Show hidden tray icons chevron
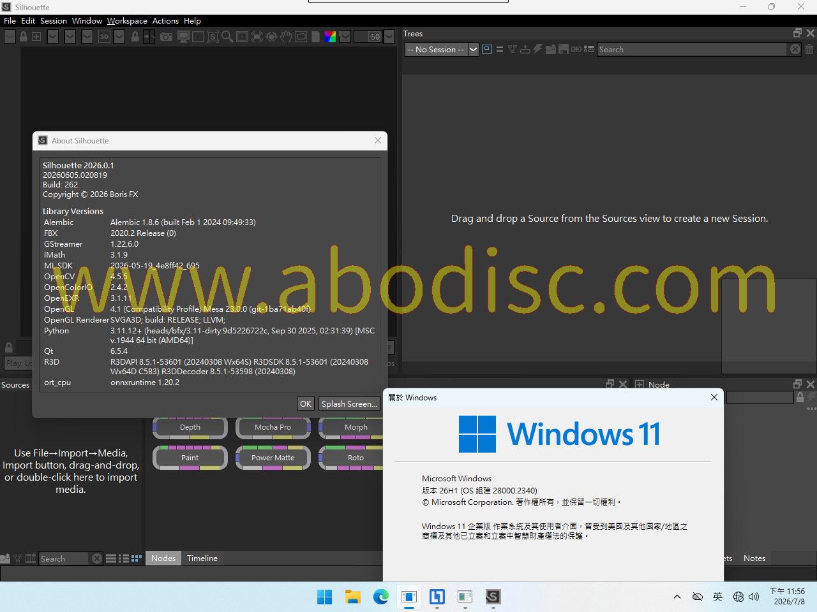Image resolution: width=817 pixels, height=612 pixels. point(677,597)
